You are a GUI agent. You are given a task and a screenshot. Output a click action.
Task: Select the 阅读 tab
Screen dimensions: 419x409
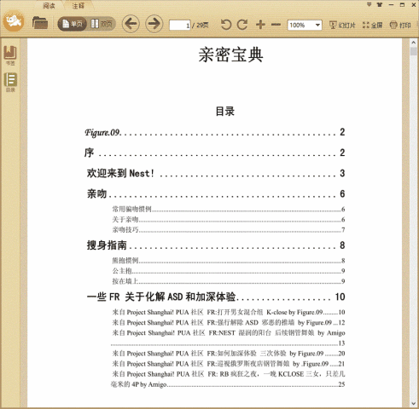pos(49,5)
